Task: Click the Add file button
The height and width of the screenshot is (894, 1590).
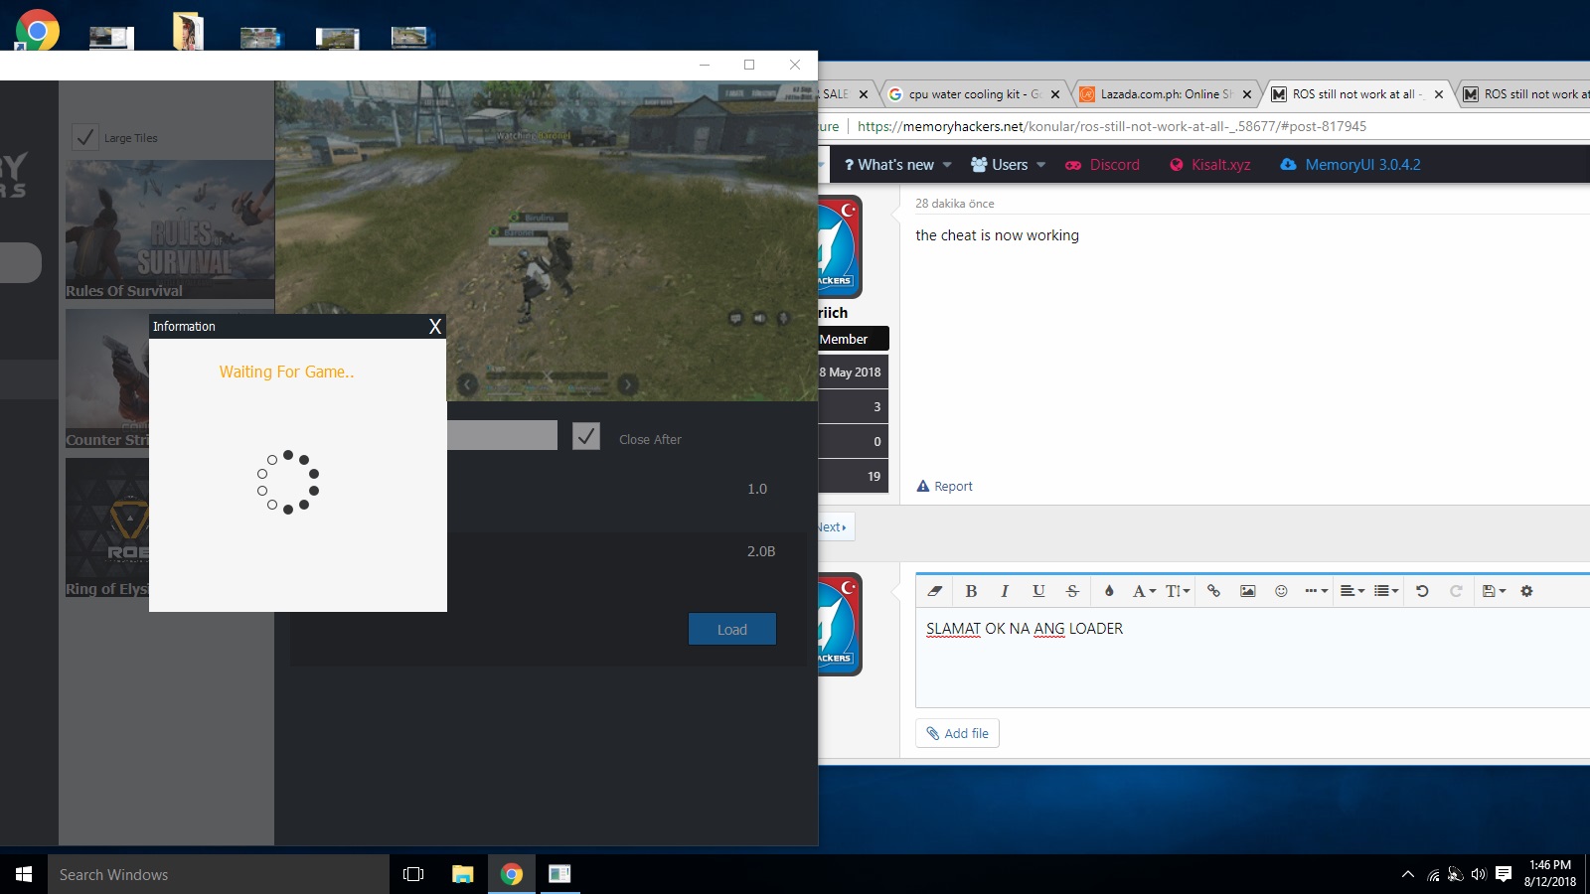Action: [957, 733]
